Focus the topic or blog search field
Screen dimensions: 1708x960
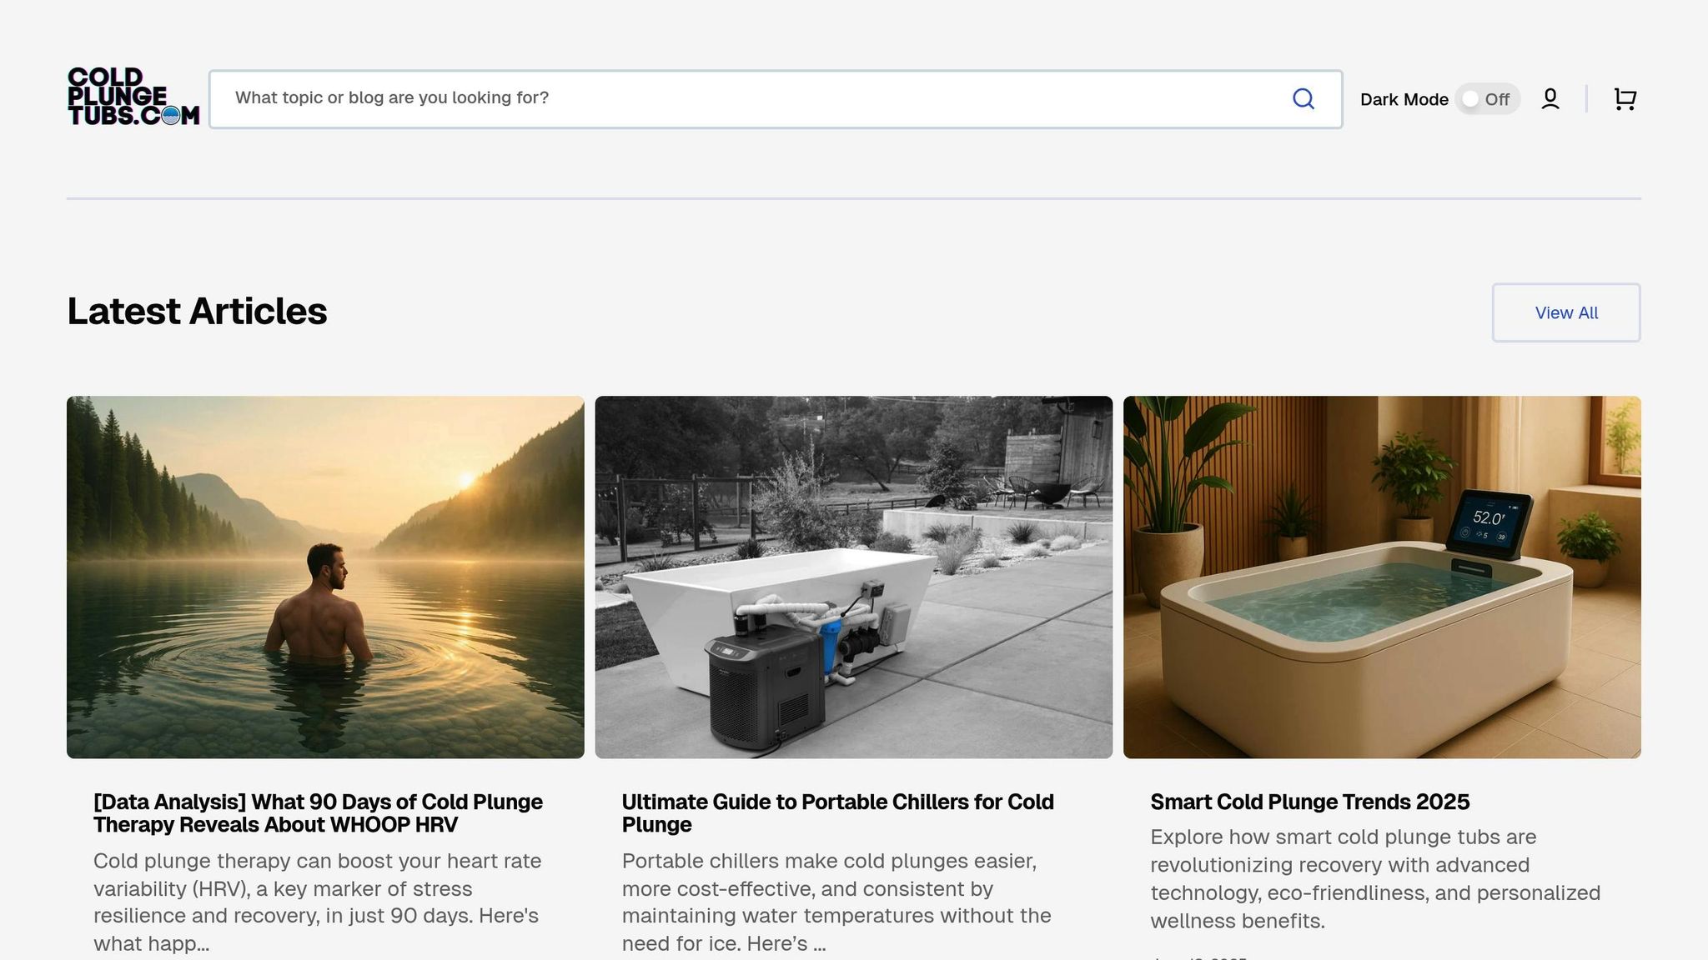751,98
